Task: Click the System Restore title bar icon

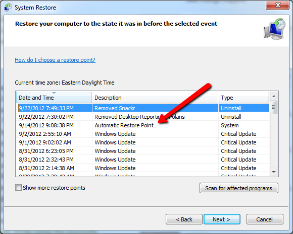Action: coord(8,8)
